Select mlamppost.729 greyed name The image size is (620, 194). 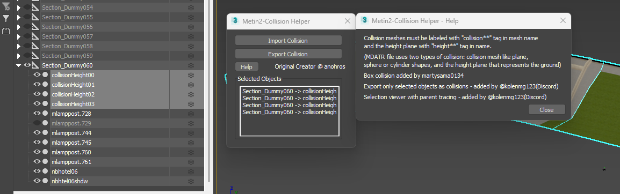71,123
